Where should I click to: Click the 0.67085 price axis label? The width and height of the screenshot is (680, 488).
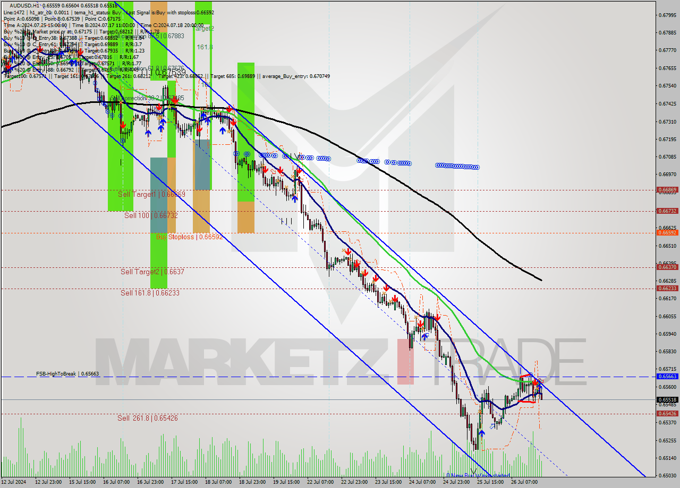[667, 156]
